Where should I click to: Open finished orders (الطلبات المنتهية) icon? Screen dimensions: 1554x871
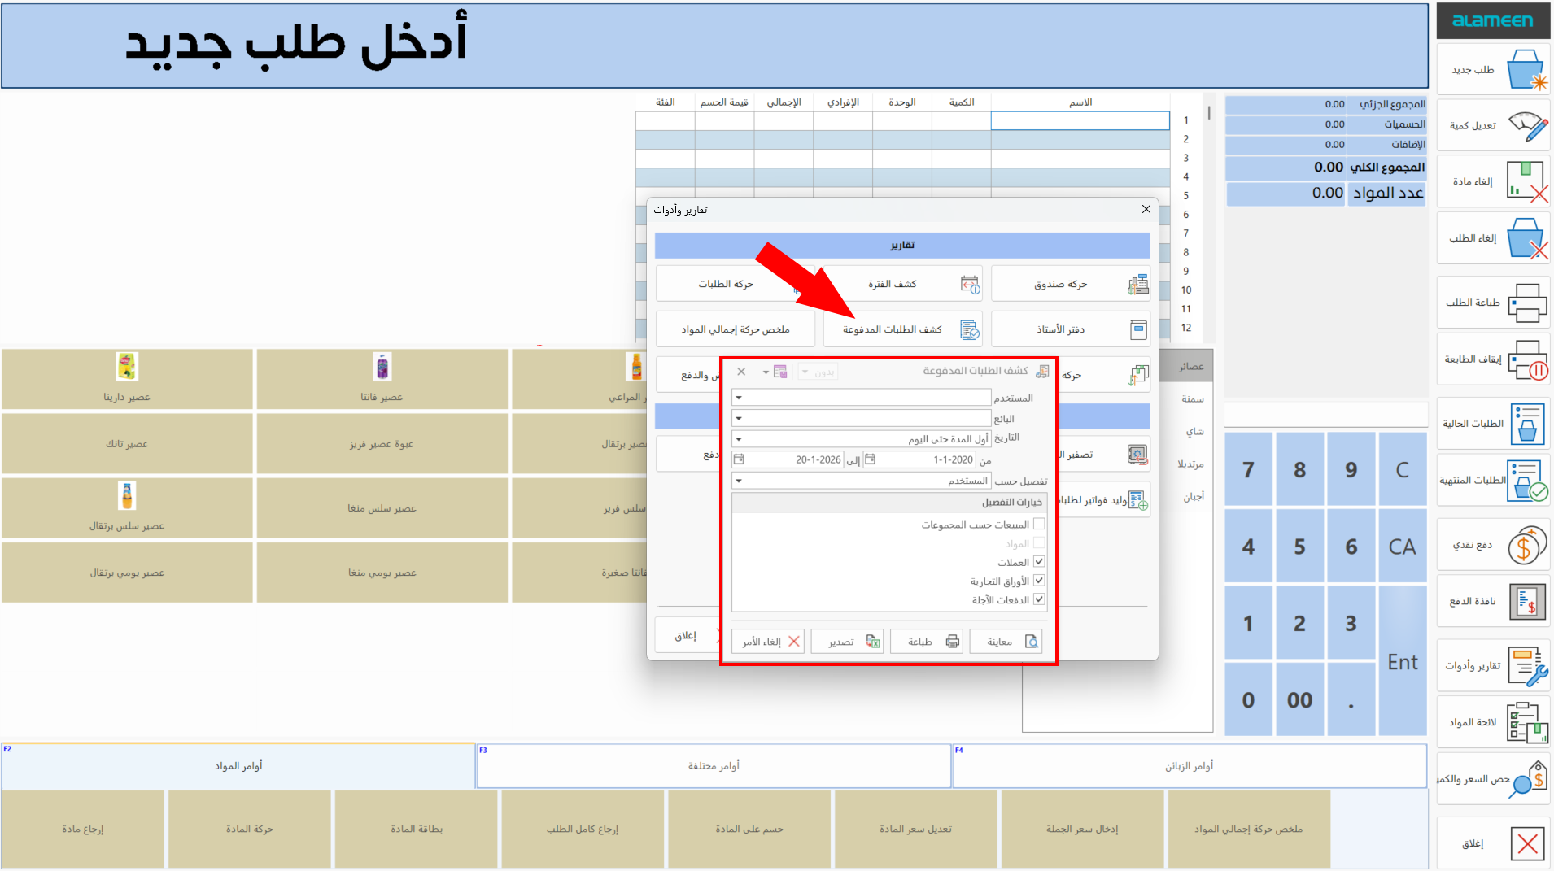[x=1527, y=480]
